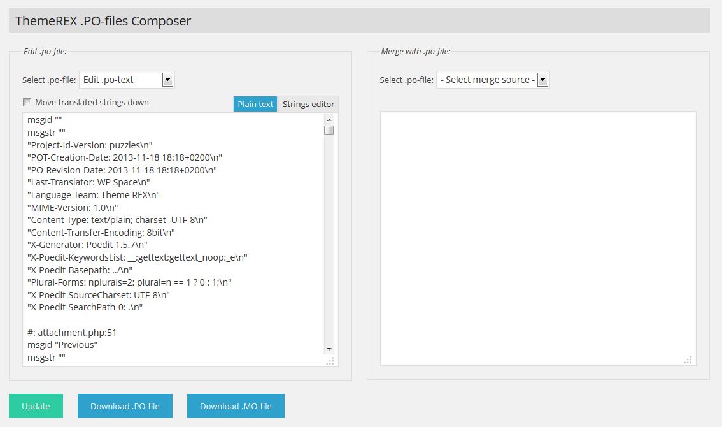Image resolution: width=722 pixels, height=427 pixels.
Task: Download the .PO-file
Action: pyautogui.click(x=125, y=406)
